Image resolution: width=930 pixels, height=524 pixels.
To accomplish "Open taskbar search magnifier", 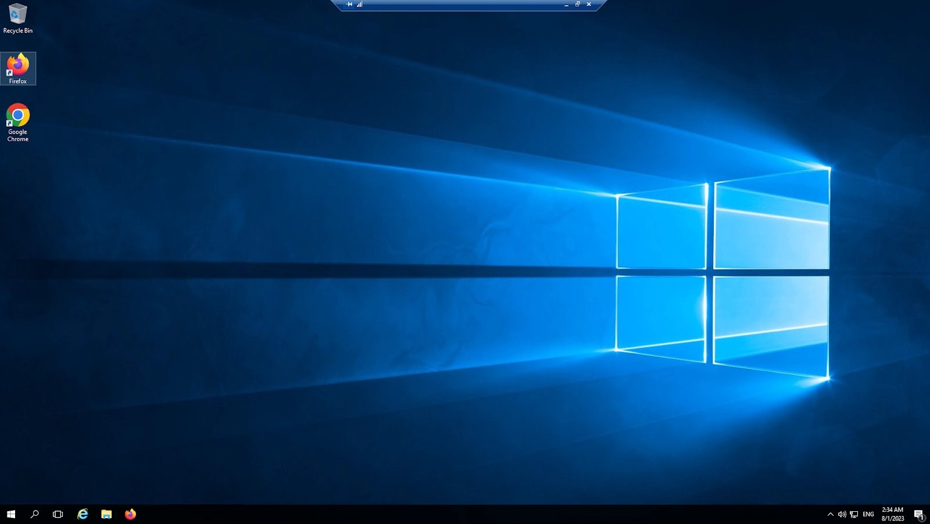I will pyautogui.click(x=35, y=514).
